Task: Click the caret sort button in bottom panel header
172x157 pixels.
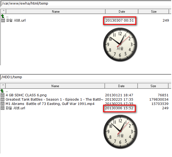Action: coord(3,86)
